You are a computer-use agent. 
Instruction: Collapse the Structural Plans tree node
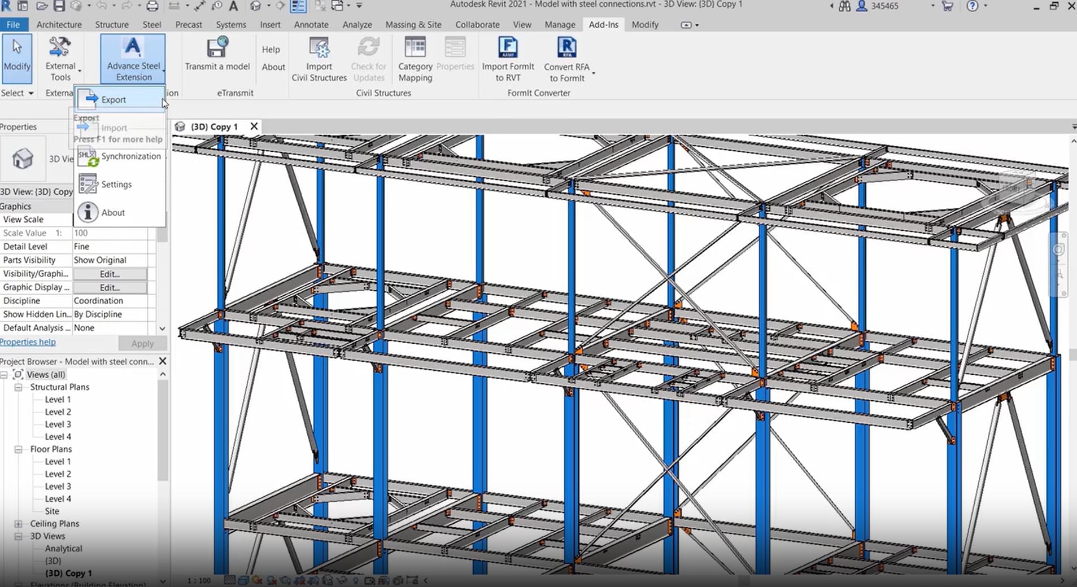tap(18, 387)
